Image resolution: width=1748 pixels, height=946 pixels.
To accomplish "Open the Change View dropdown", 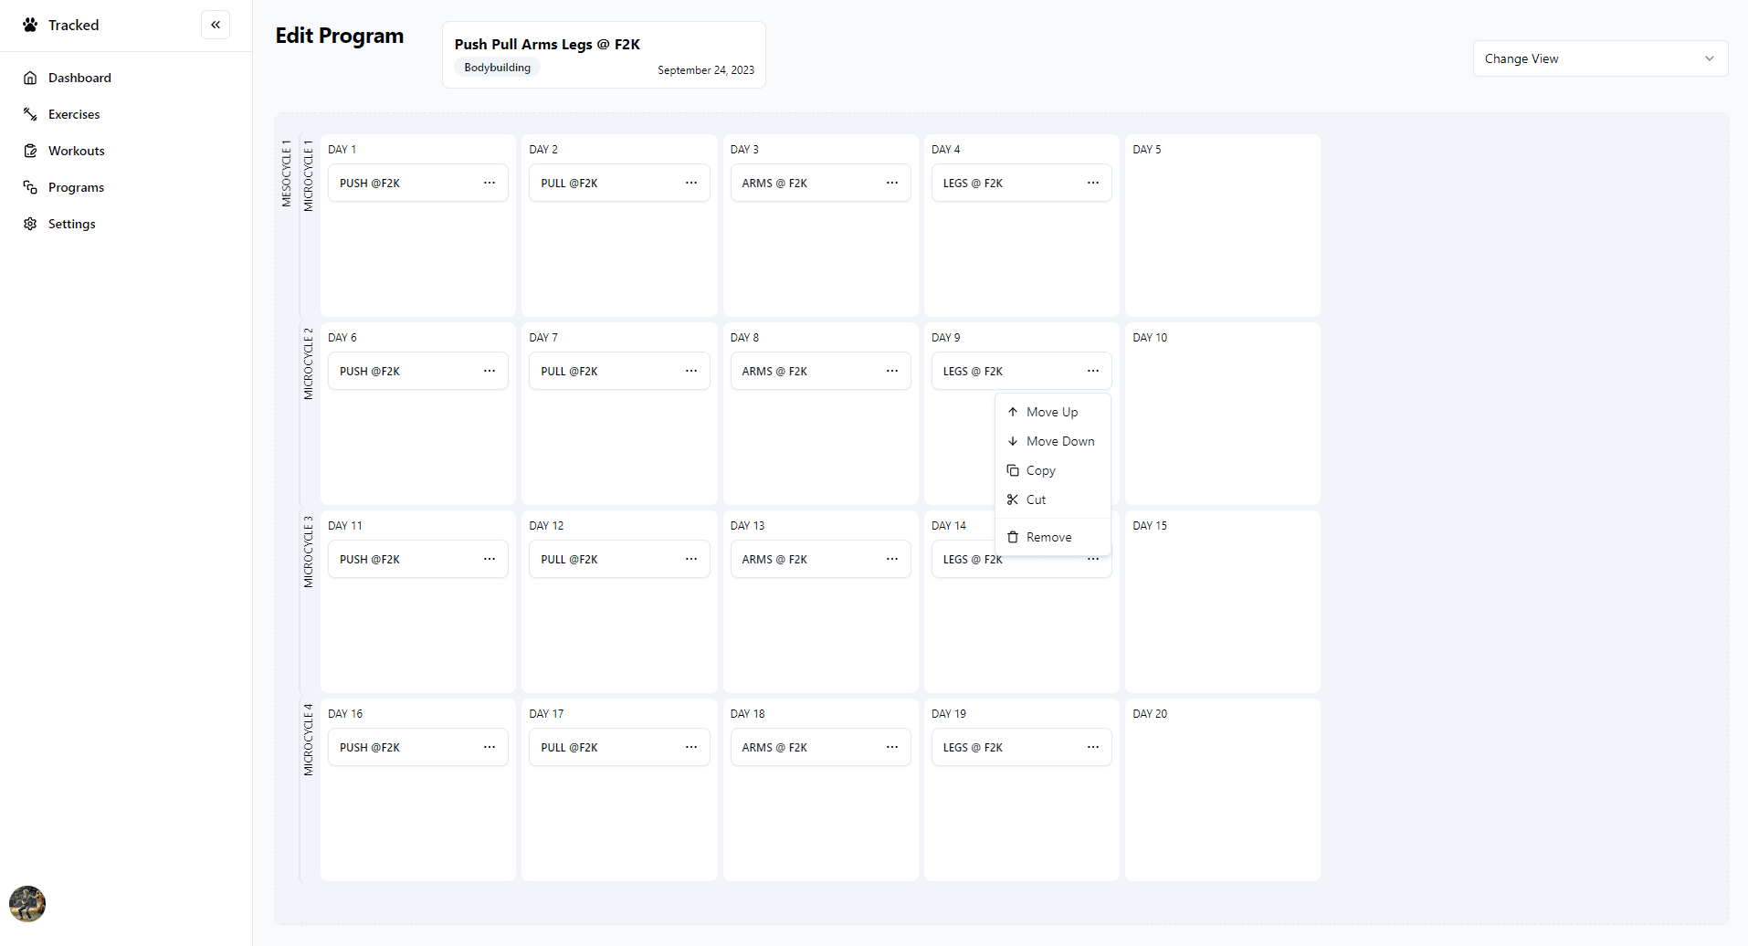I will 1600,58.
